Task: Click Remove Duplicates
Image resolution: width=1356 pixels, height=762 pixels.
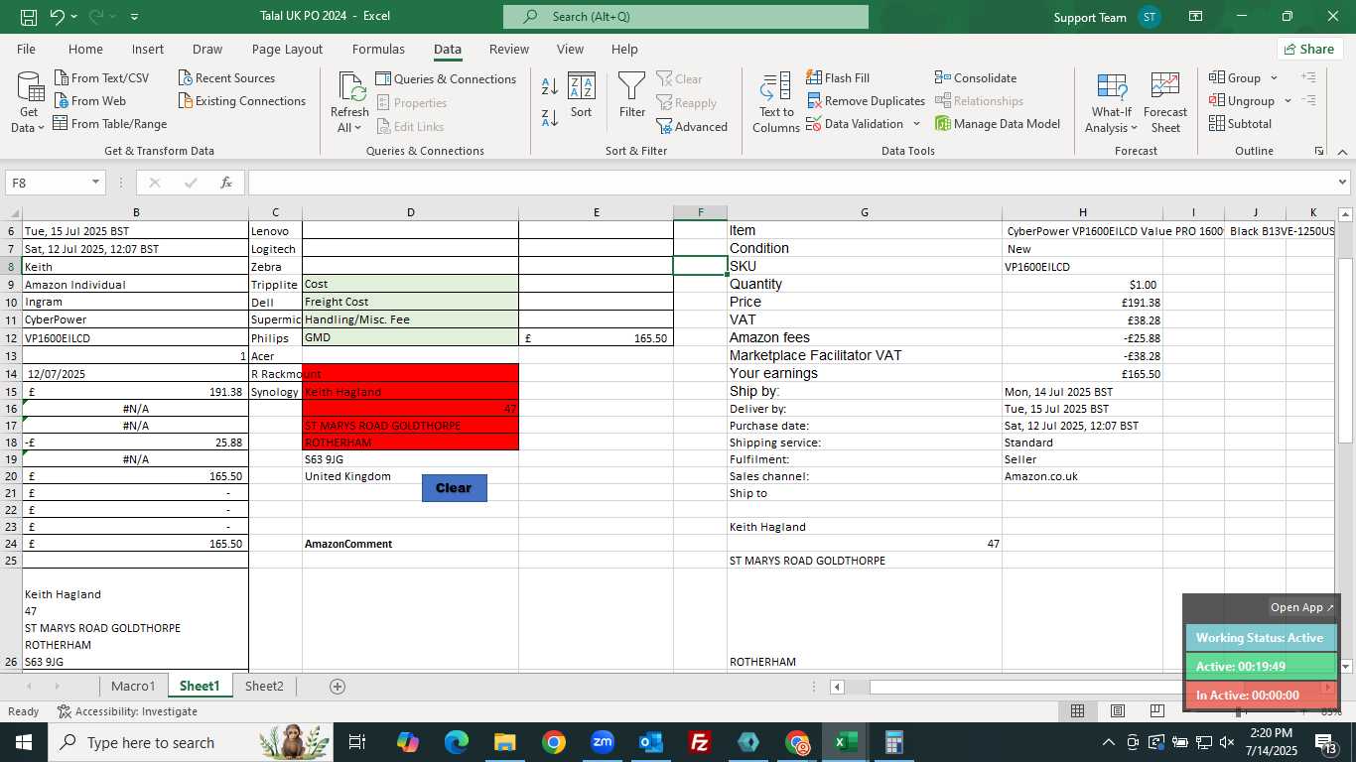Action: [x=866, y=100]
